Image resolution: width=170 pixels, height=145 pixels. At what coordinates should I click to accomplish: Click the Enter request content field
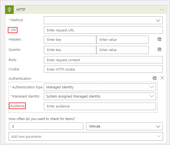pyautogui.click(x=103, y=60)
